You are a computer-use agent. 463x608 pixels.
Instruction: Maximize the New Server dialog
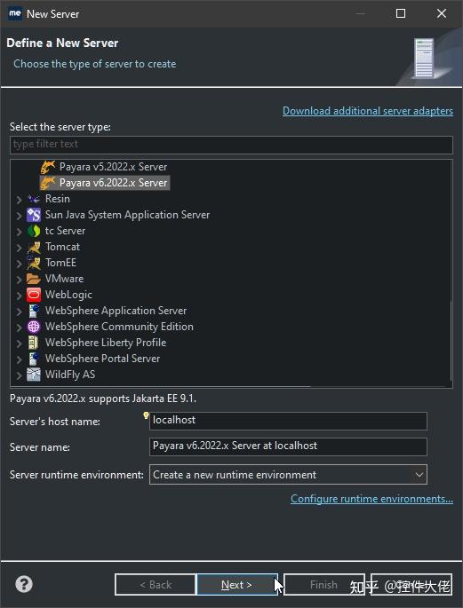tap(401, 13)
